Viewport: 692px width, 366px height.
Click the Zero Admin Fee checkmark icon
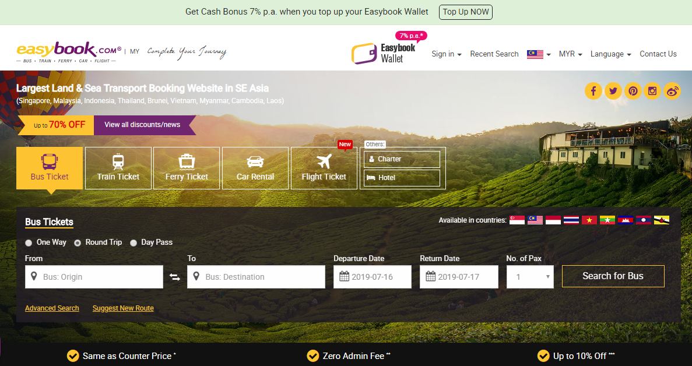coord(313,356)
